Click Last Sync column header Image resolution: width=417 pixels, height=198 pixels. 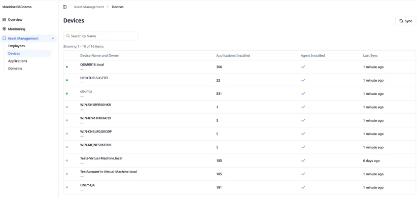click(x=370, y=56)
